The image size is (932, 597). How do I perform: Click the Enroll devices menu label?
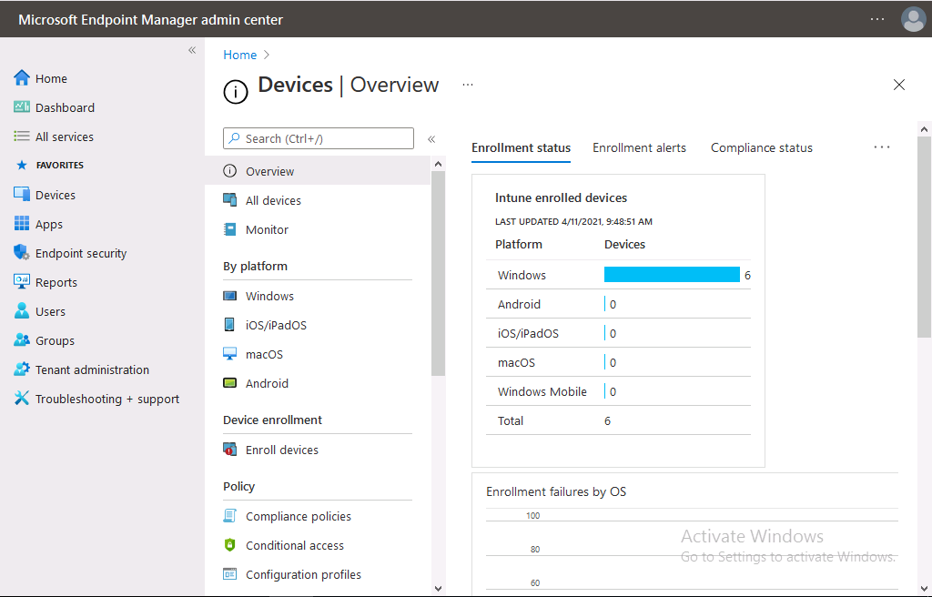point(282,450)
